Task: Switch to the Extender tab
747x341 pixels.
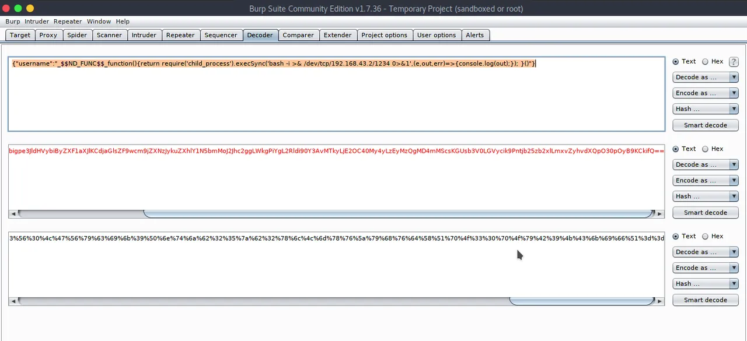Action: (338, 35)
